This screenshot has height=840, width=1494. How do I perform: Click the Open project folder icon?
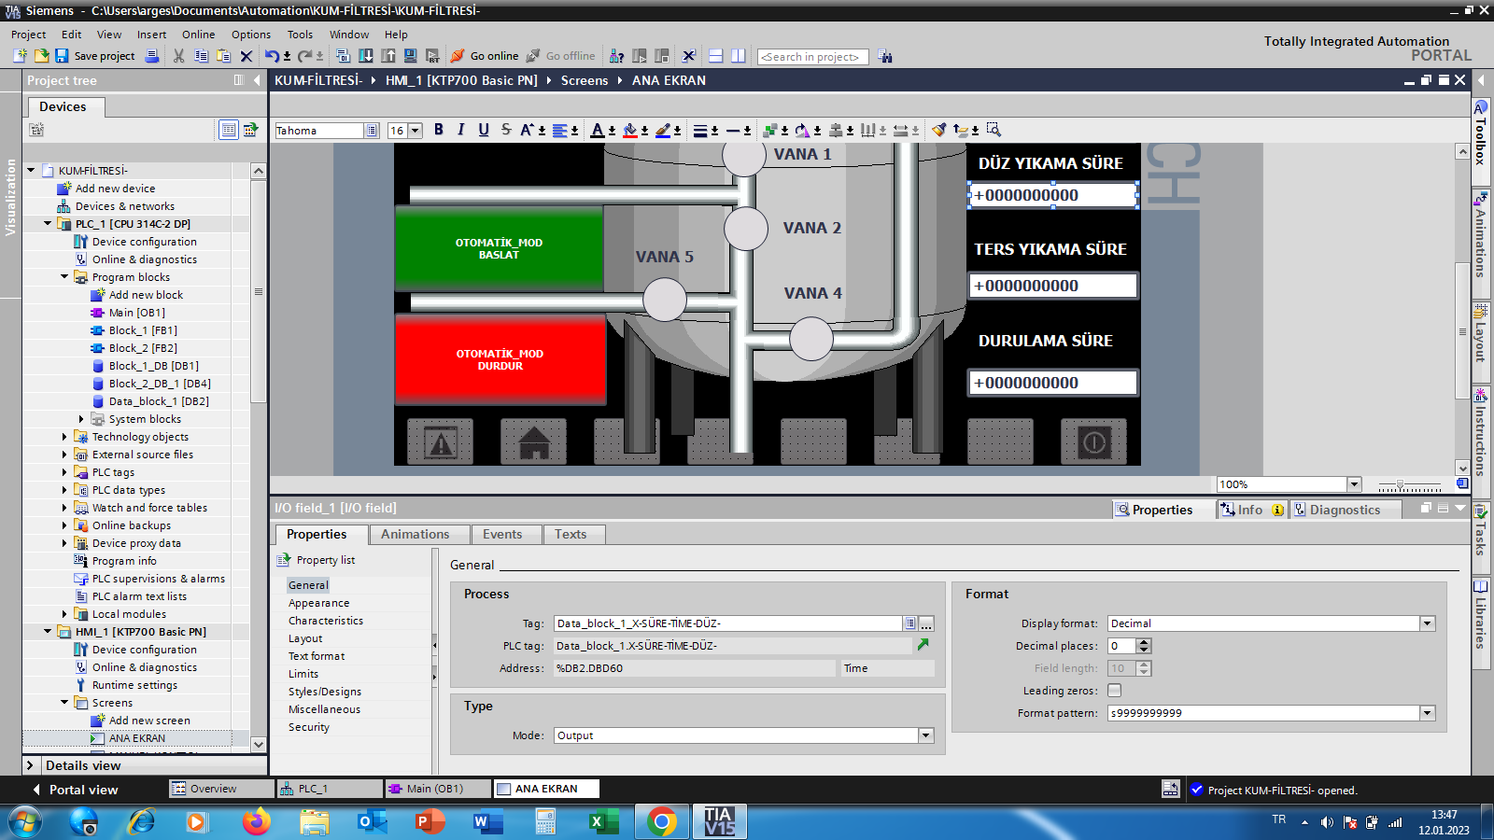pos(41,56)
